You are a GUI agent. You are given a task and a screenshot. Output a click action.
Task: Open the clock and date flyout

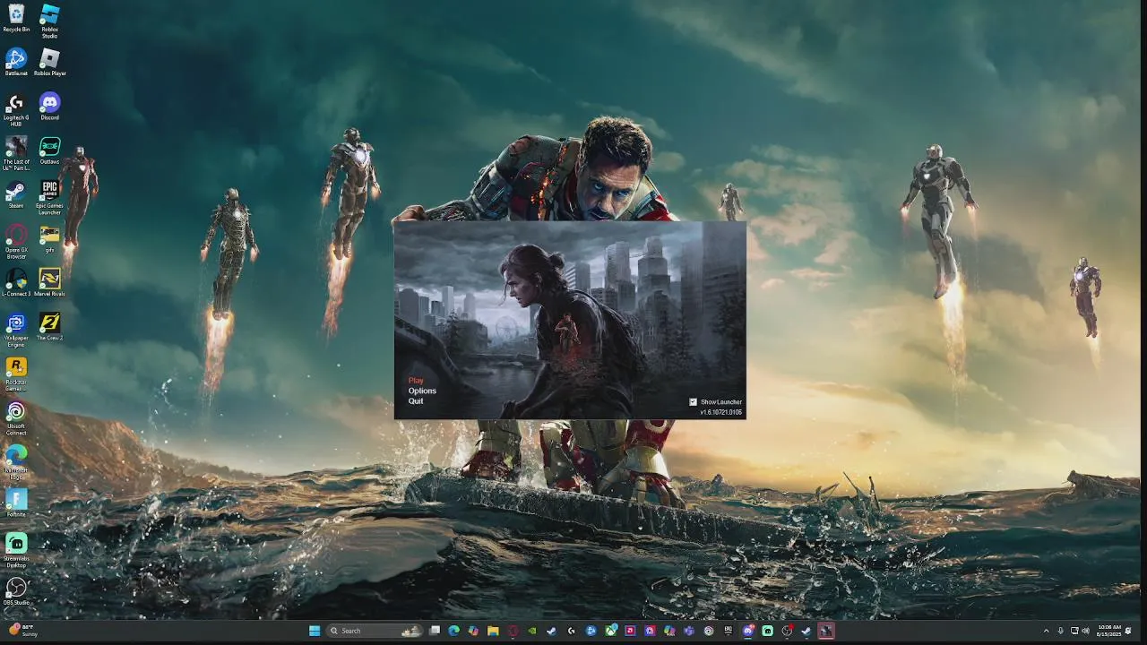click(x=1109, y=631)
